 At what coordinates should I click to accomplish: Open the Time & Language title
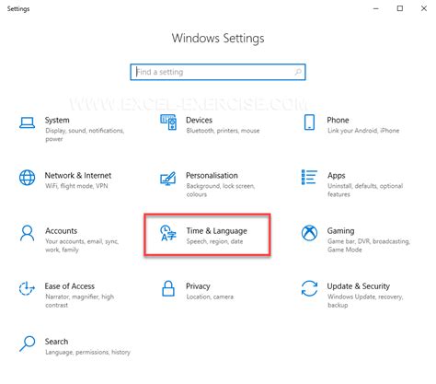217,231
